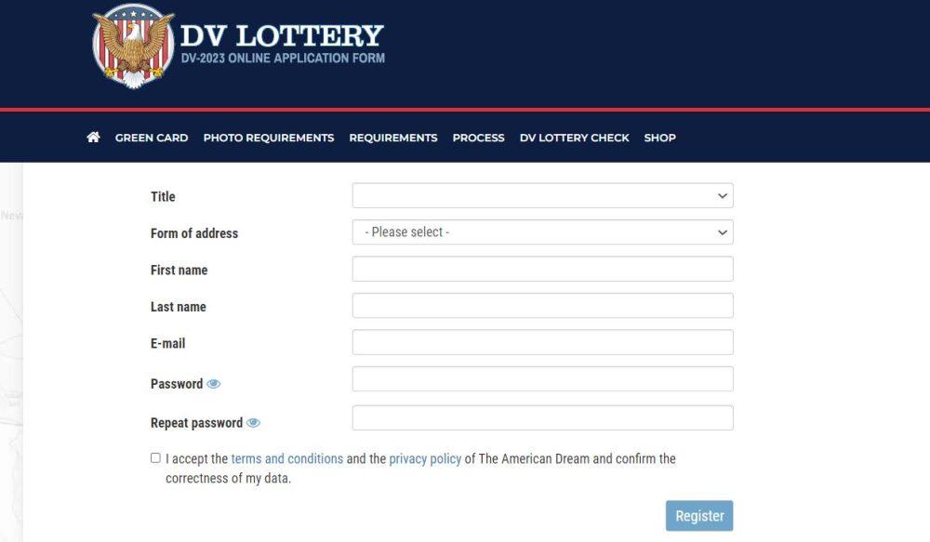Go to the Photo Requirements page

pos(268,138)
